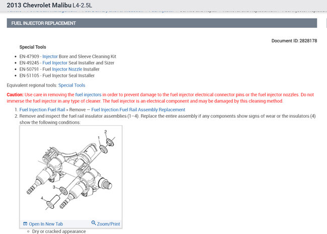This screenshot has height=234, width=327.
Task: Click the Zoom/Print text link
Action: click(x=109, y=224)
